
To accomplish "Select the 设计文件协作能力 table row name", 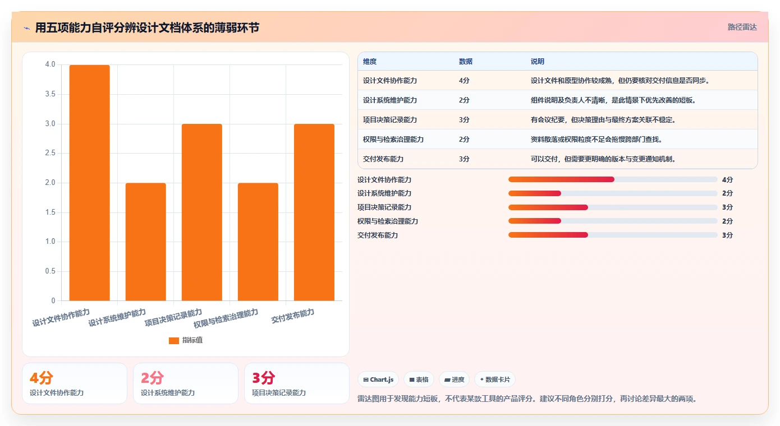I will pyautogui.click(x=390, y=81).
